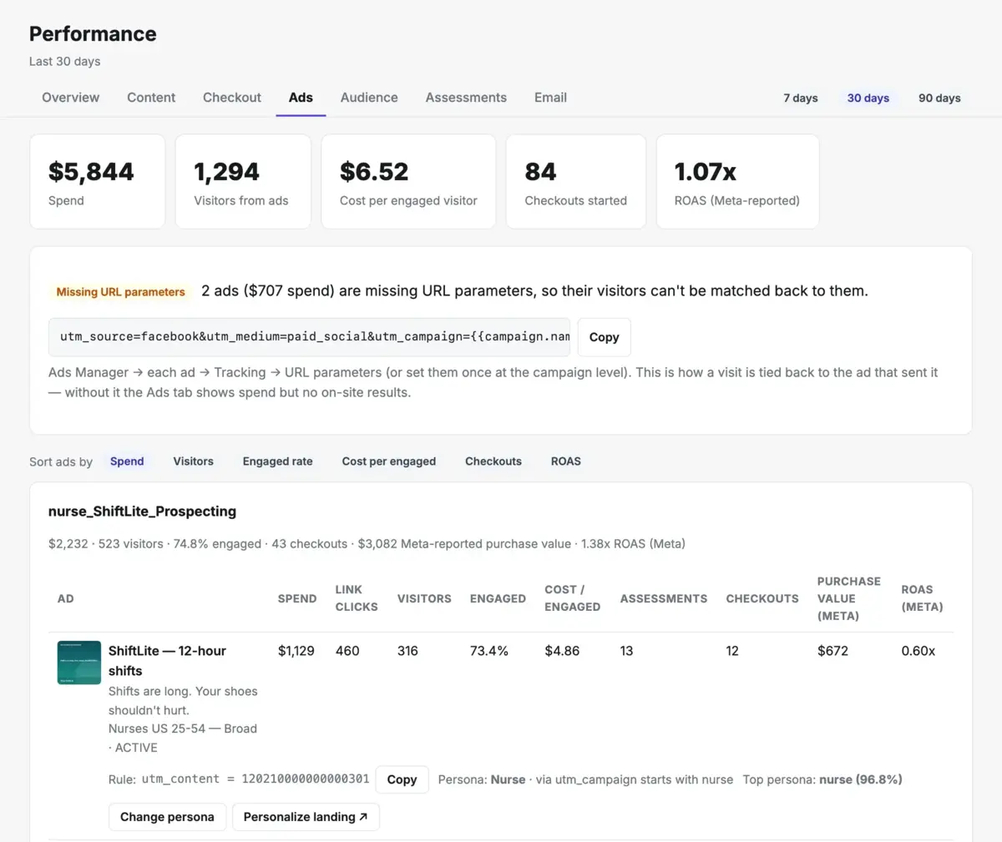This screenshot has height=842, width=1002.
Task: Click the ShiftLite — 12-hour shifts ad name
Action: click(167, 661)
